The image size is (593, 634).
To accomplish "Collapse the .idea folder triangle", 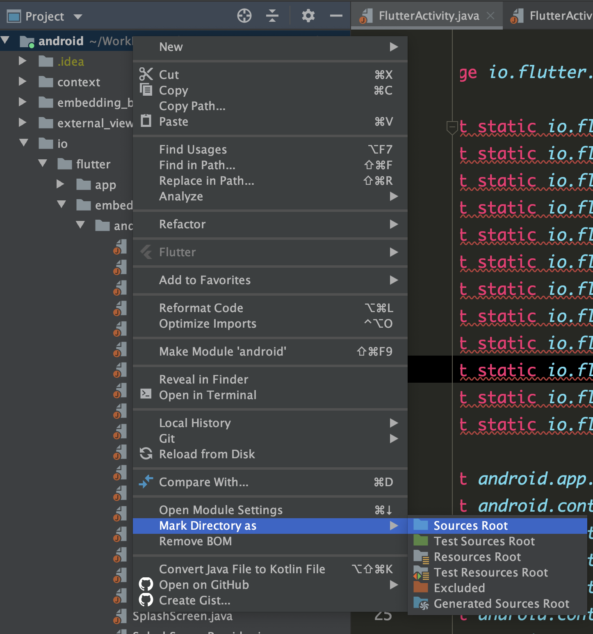I will pyautogui.click(x=23, y=61).
